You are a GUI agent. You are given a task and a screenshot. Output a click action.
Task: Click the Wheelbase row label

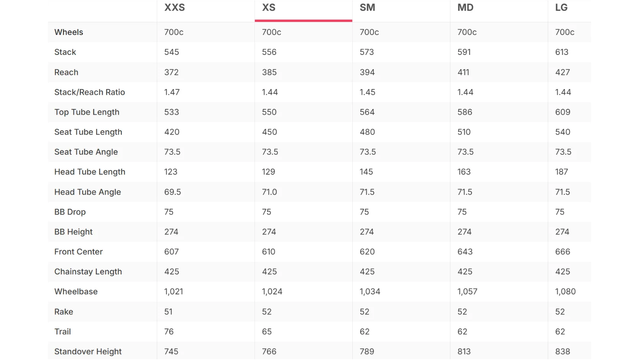tap(76, 292)
